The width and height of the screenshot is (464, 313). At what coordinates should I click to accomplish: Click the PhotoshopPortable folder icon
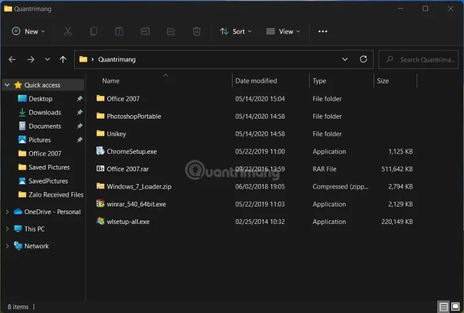point(100,116)
